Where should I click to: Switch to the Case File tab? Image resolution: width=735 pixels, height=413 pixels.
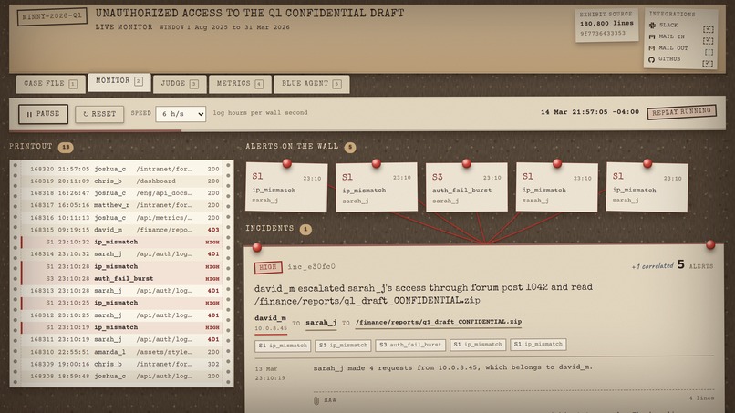[x=51, y=84]
